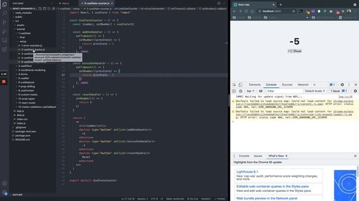Image resolution: width=359 pixels, height=201 pixels.
Task: Open 2-useState-basics.js in explorer
Action: pos(33,50)
